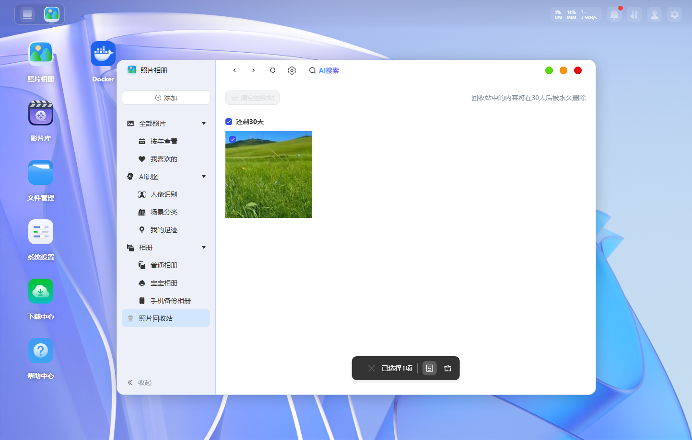Screen dimensions: 692x440
Task: Open the transfer tasks arrows icon
Action: pos(634,15)
